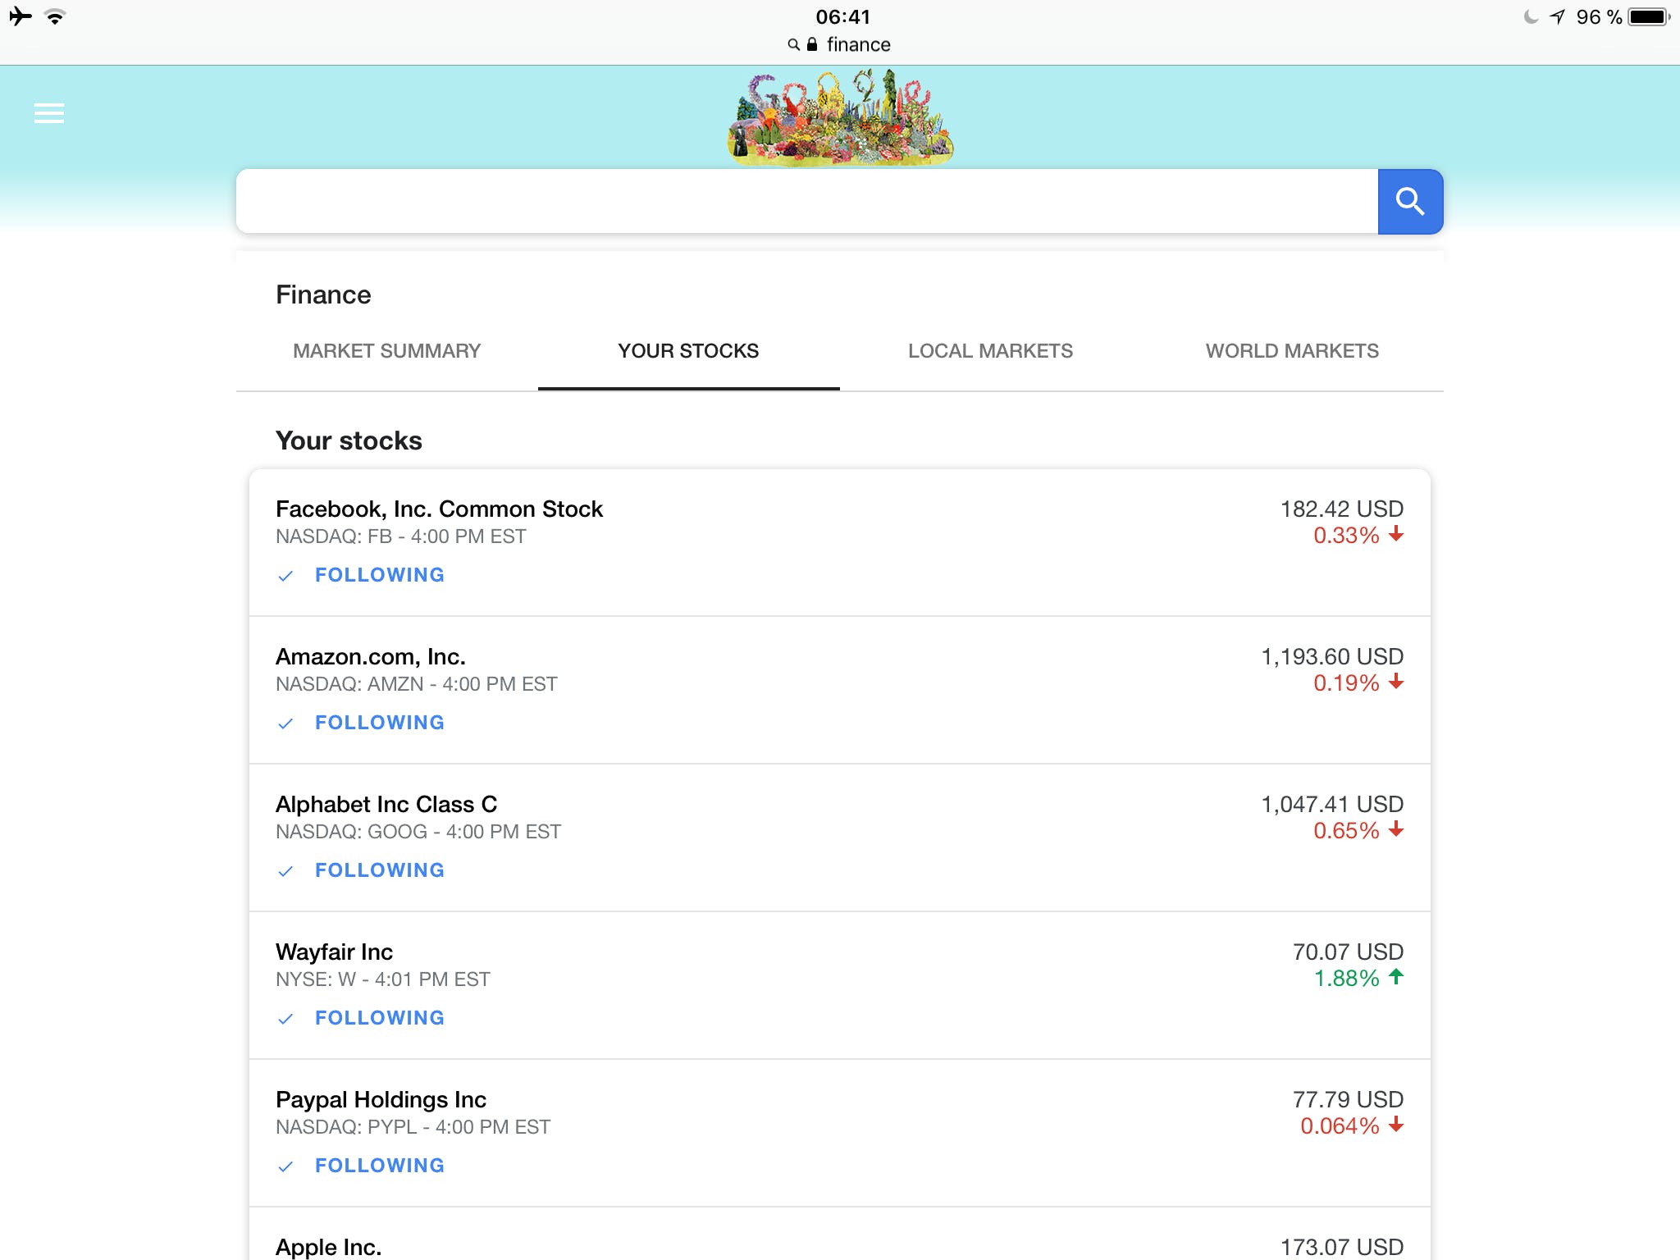Open the Amazon.com, Inc. stock page

coord(371,657)
